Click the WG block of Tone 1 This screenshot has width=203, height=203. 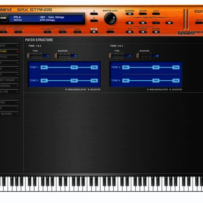[44, 67]
